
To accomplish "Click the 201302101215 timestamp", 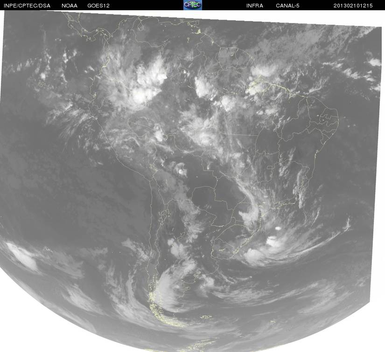I will tap(353, 6).
